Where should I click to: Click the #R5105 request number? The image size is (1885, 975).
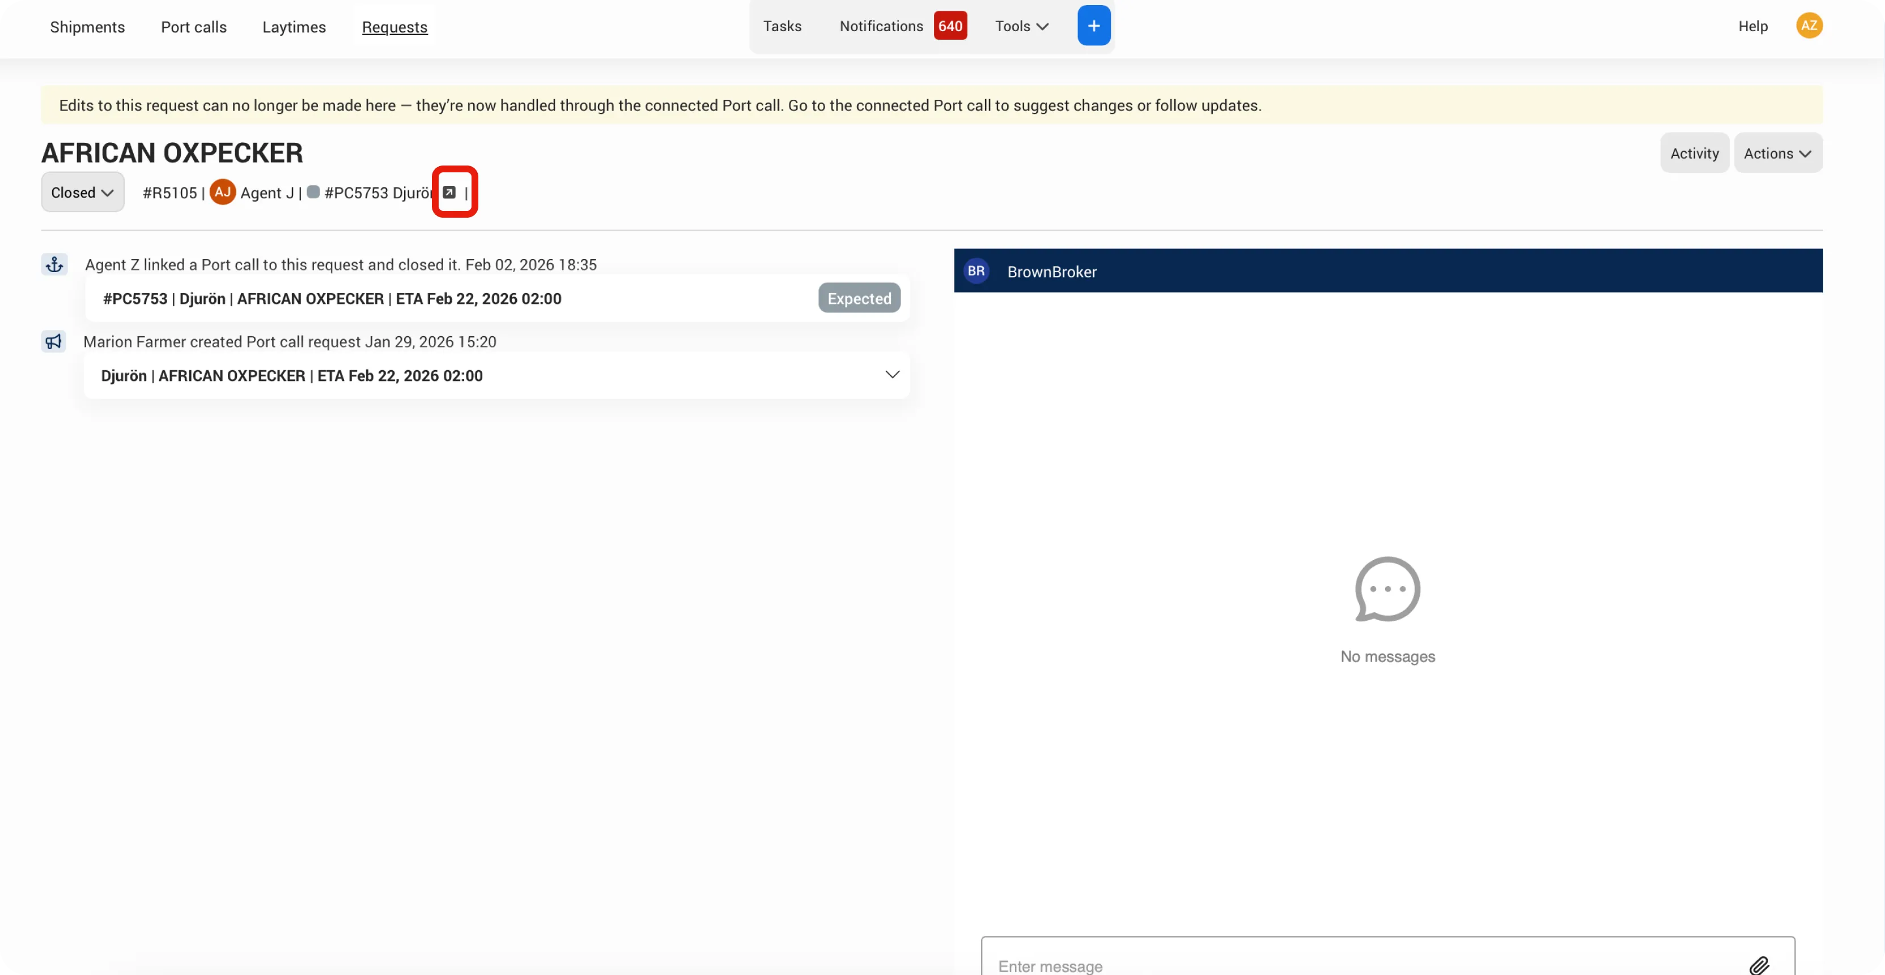click(x=170, y=193)
